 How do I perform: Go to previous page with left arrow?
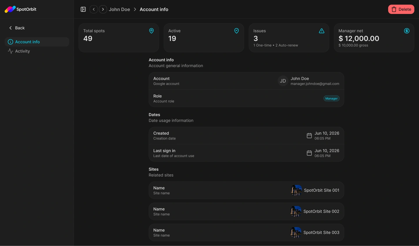(x=94, y=9)
